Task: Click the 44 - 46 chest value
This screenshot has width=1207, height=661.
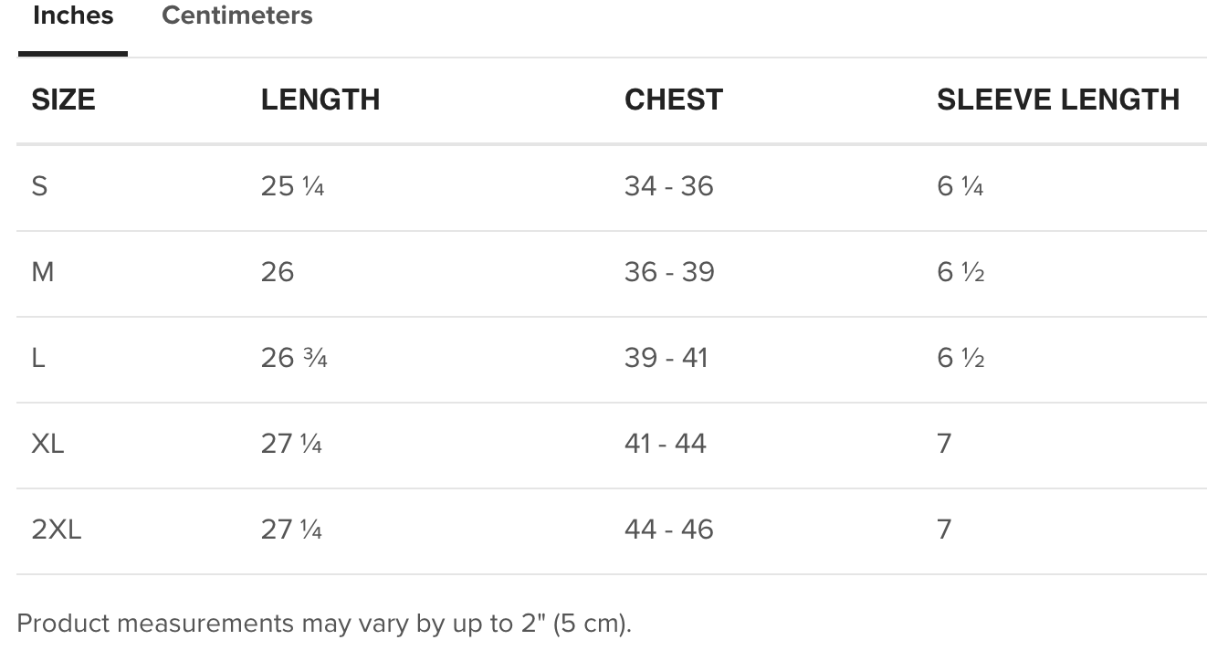Action: point(669,530)
